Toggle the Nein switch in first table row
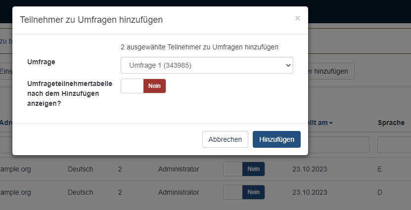The height and width of the screenshot is (210, 411). (244, 169)
